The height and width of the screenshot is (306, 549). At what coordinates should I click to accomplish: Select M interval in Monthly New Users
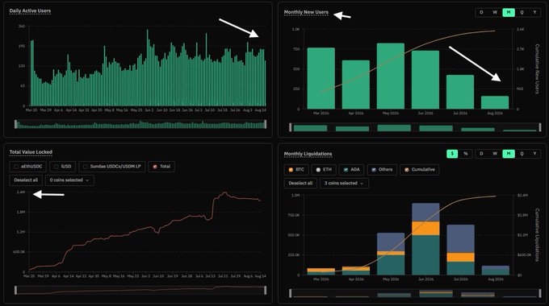(509, 12)
